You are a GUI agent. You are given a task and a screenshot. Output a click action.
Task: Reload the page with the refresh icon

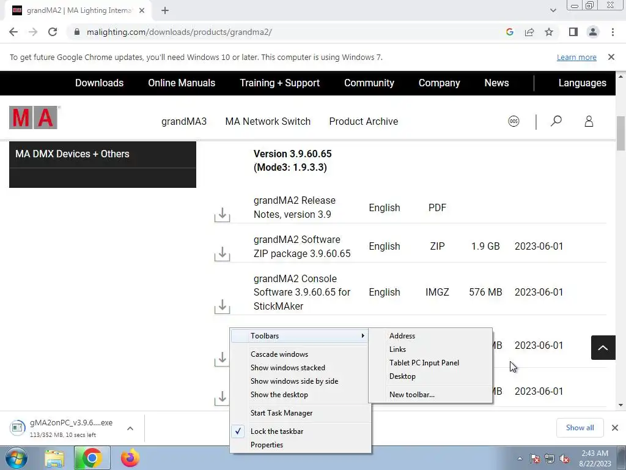53,32
